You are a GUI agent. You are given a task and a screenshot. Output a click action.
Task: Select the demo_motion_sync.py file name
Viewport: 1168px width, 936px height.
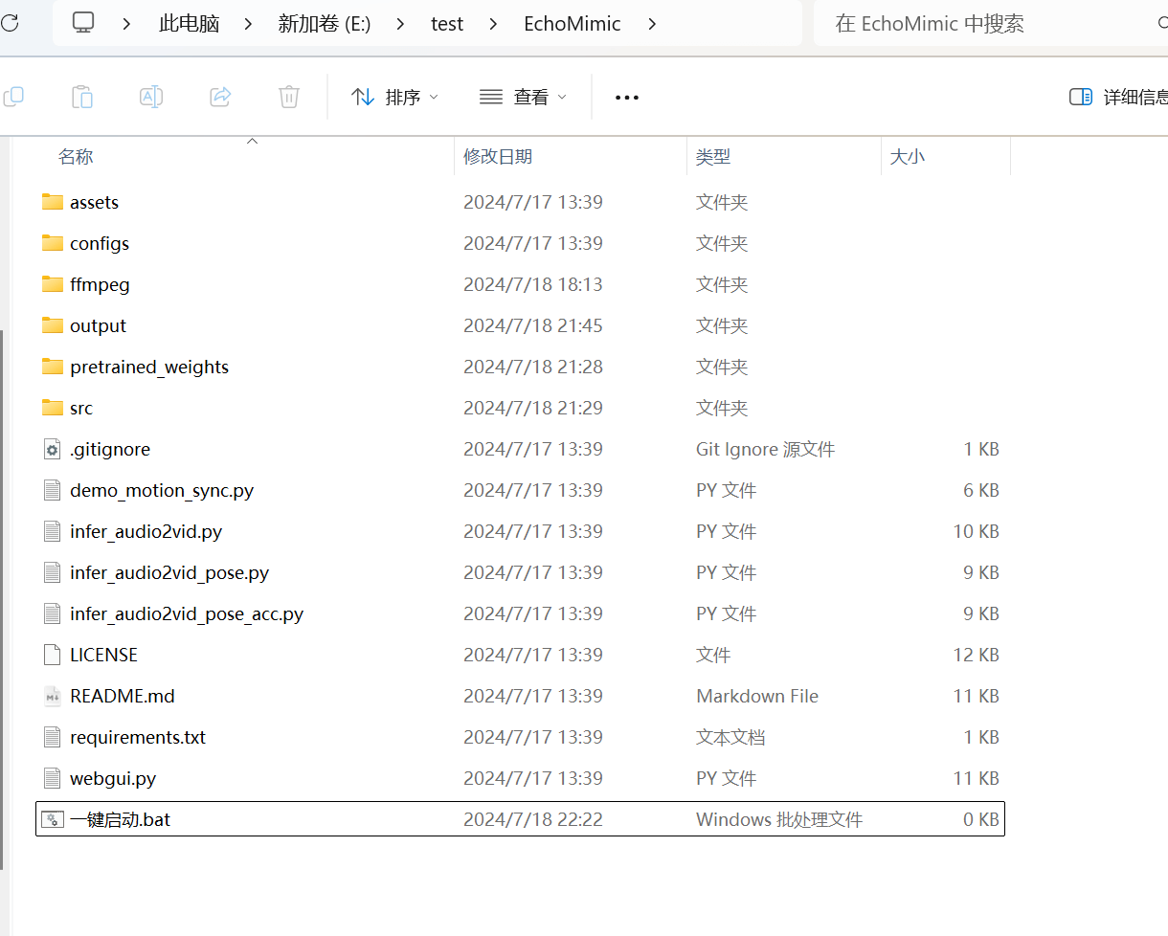[x=162, y=490]
